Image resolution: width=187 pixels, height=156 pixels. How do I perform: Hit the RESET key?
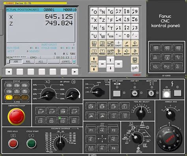[135, 68]
